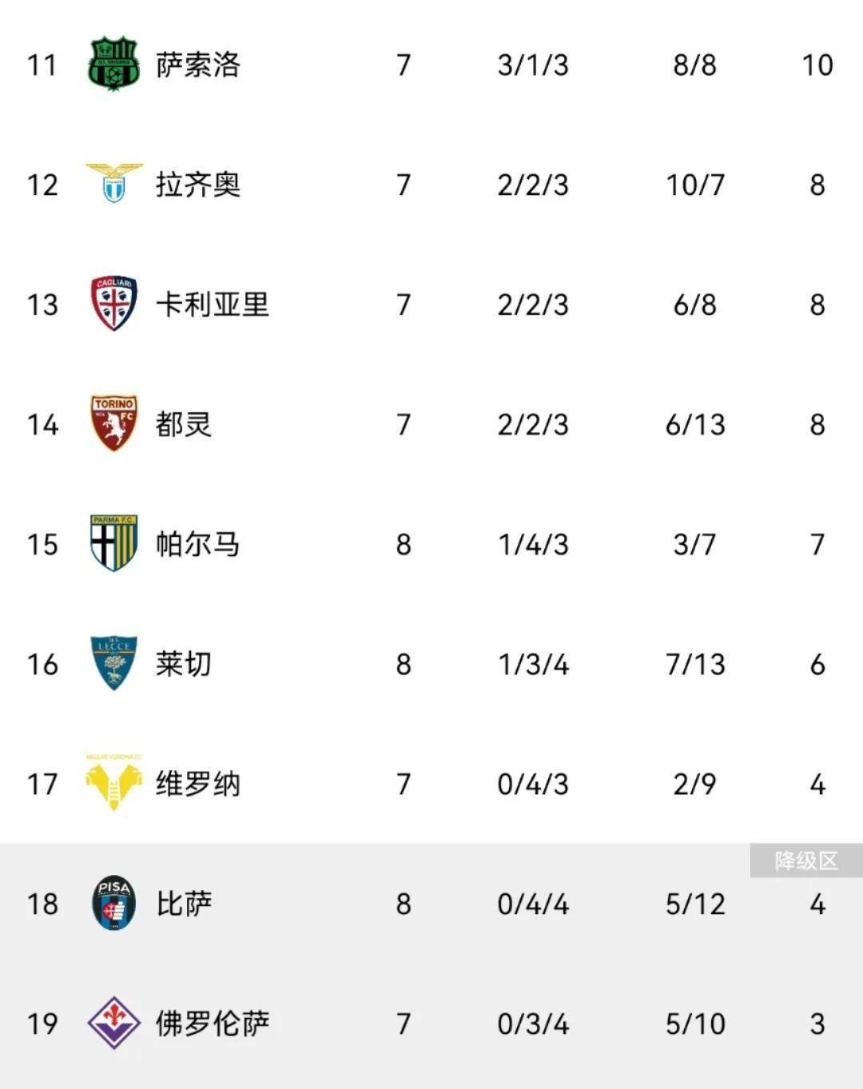This screenshot has width=863, height=1089.
Task: Select the Torino bull crest
Action: point(113,423)
